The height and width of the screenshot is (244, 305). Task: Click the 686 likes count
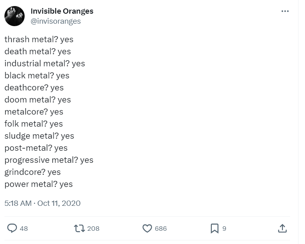(x=161, y=228)
